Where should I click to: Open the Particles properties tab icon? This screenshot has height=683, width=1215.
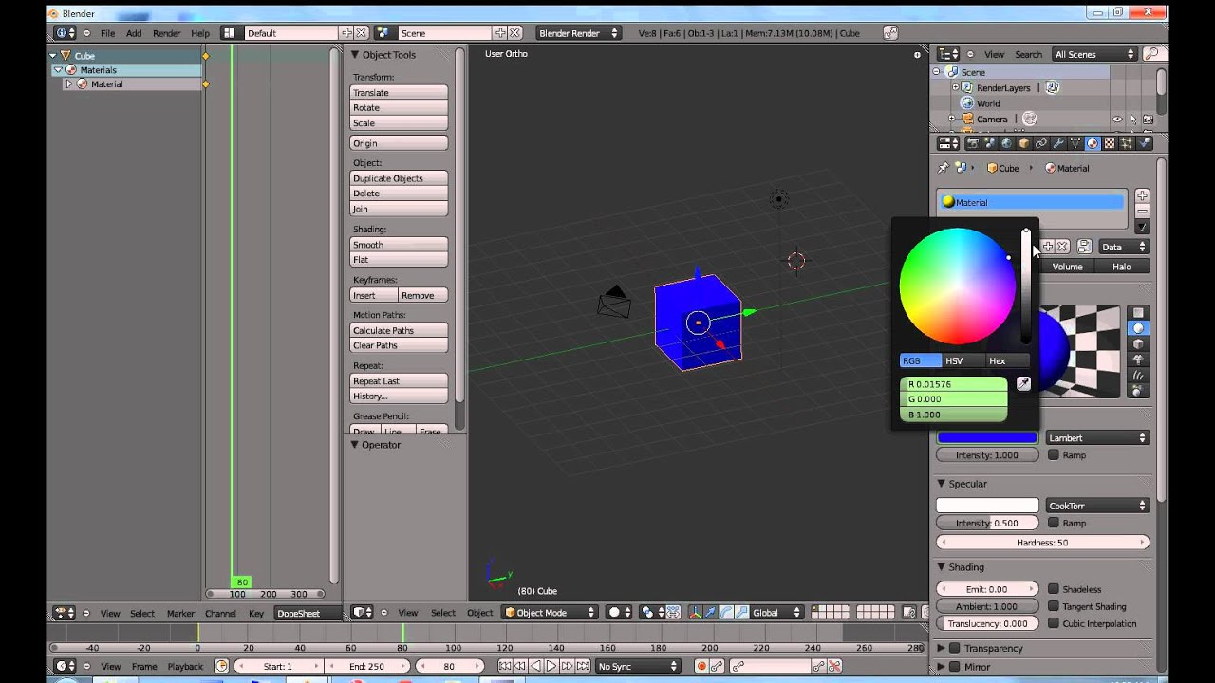pos(1127,143)
